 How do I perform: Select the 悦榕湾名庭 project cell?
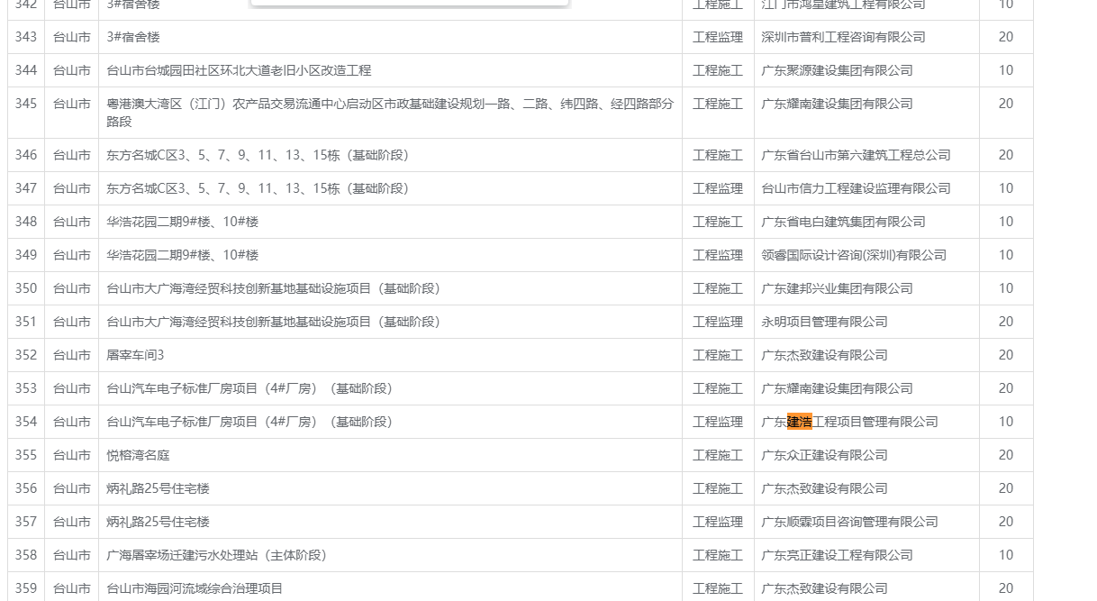pos(138,455)
